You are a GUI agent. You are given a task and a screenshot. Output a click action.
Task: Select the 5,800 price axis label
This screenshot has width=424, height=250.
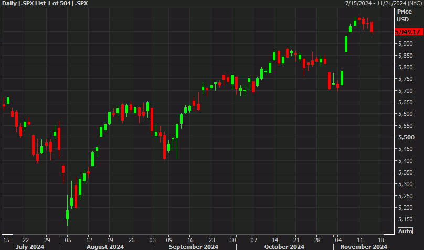coord(405,67)
